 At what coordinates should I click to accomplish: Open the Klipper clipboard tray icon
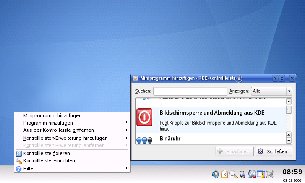[224, 174]
